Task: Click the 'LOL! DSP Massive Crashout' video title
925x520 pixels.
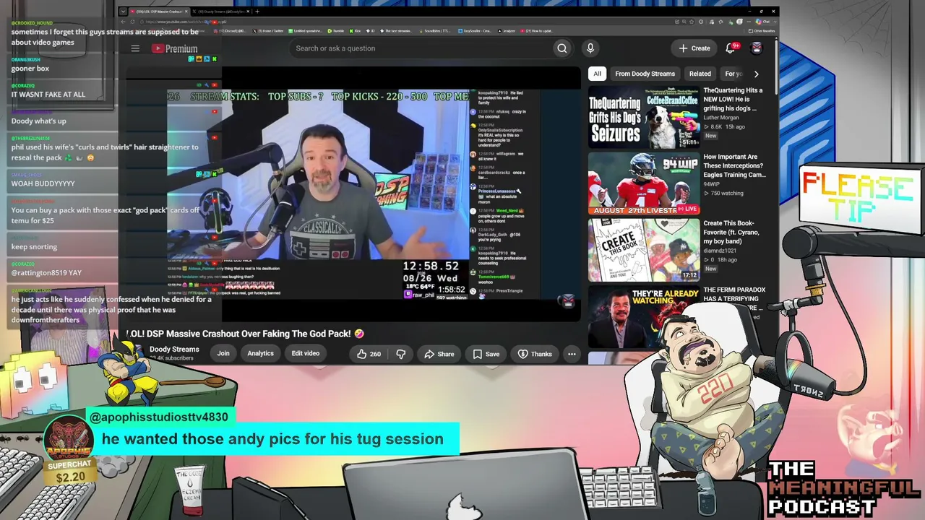Action: (x=246, y=334)
